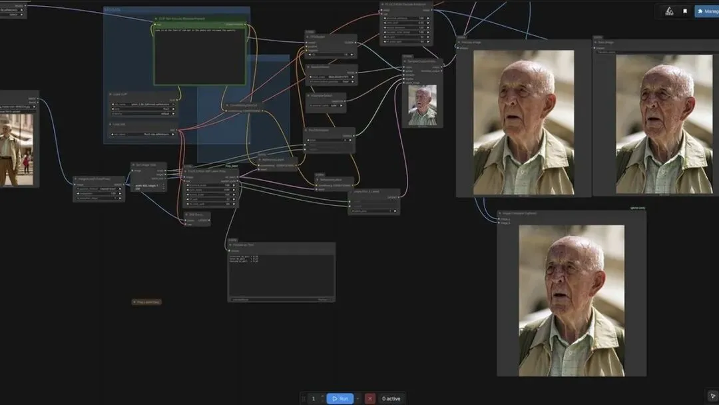The image size is (719, 405).
Task: Collapse the RandomNoise node via its dot
Action: tap(309, 67)
